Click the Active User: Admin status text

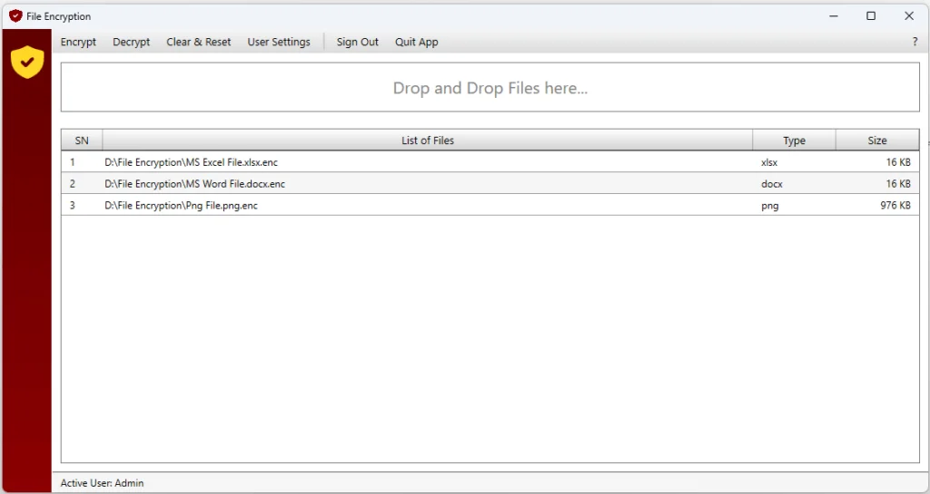[x=102, y=483]
